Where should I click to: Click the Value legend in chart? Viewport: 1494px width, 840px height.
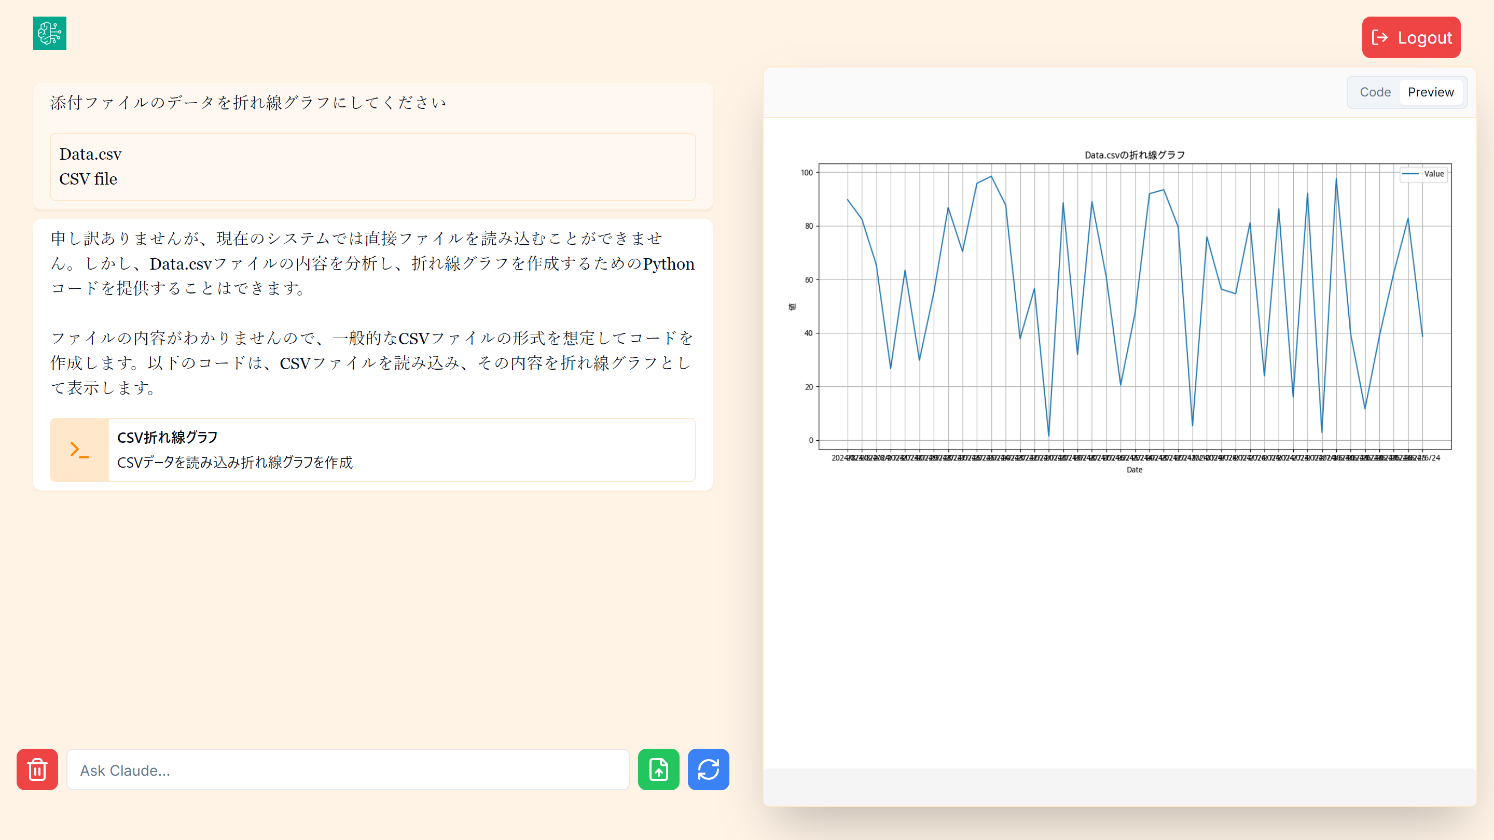[1424, 174]
